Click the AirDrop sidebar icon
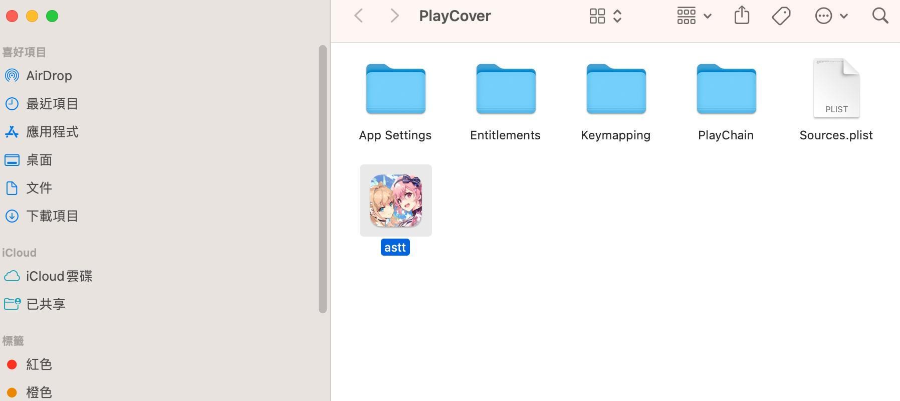Image resolution: width=900 pixels, height=401 pixels. [x=12, y=76]
